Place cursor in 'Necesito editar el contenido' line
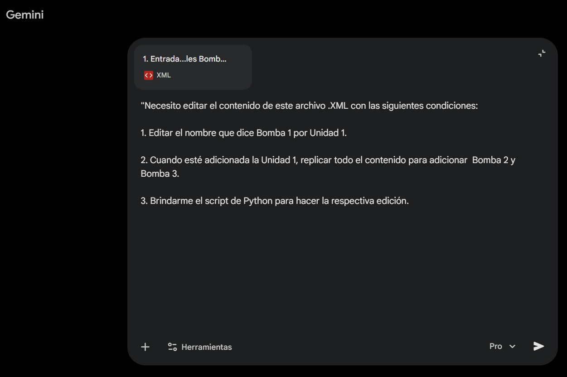Screen dimensions: 567x377 [x=309, y=106]
